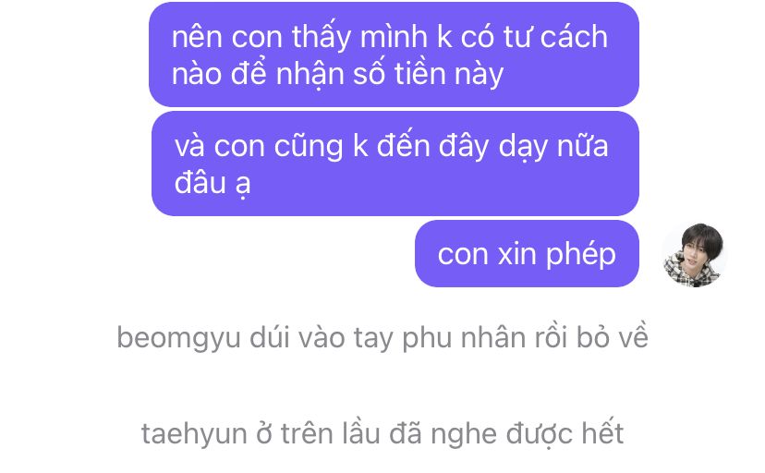This screenshot has height=473, width=765.
Task: Click the "taehyun ở trên lầu" narration line
Action: tap(382, 433)
